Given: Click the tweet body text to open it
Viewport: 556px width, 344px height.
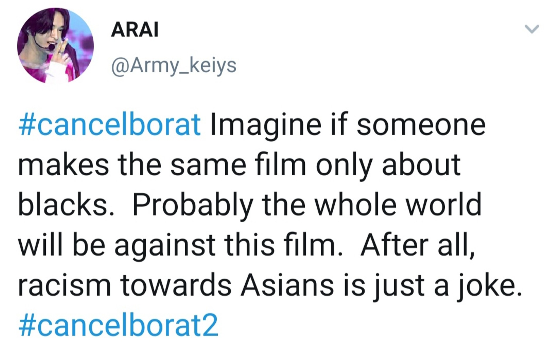Looking at the screenshot, I should pos(263,205).
